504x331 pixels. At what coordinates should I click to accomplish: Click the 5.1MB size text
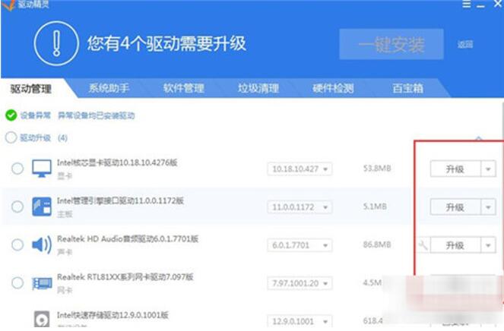tap(375, 206)
